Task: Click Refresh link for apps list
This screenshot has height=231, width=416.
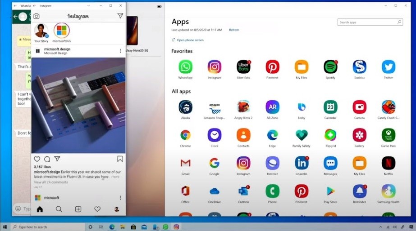Action: tap(234, 30)
